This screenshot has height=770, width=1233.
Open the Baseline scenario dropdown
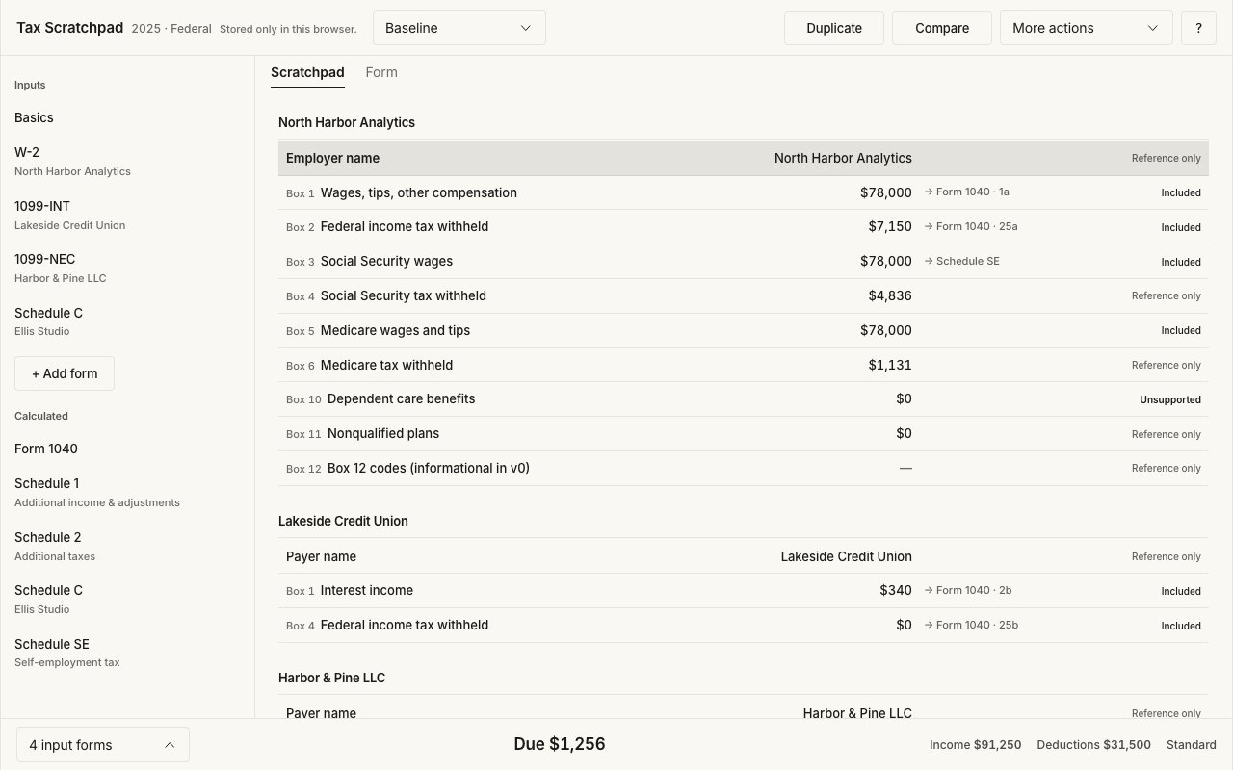459,28
